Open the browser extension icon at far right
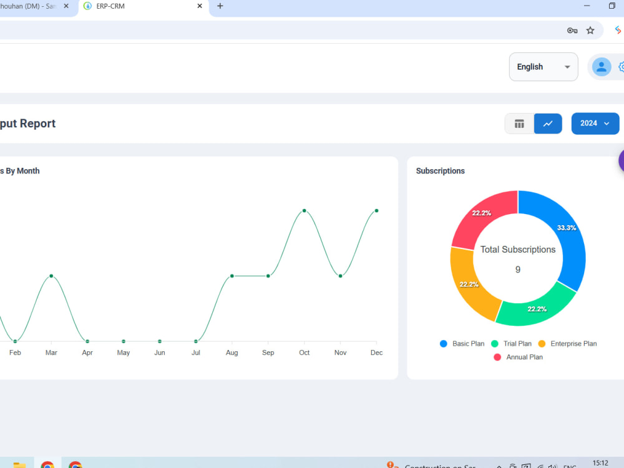This screenshot has height=468, width=624. pyautogui.click(x=618, y=30)
